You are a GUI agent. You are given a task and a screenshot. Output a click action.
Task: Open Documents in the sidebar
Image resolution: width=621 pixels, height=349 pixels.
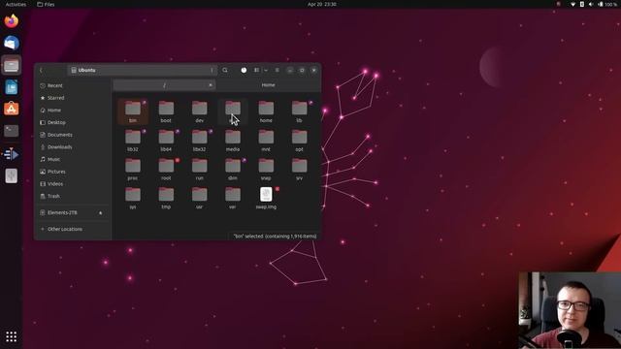[x=73, y=135]
